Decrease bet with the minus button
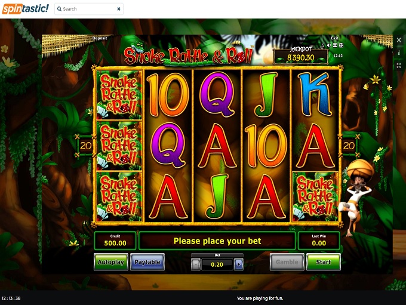The height and width of the screenshot is (305, 406). [196, 264]
